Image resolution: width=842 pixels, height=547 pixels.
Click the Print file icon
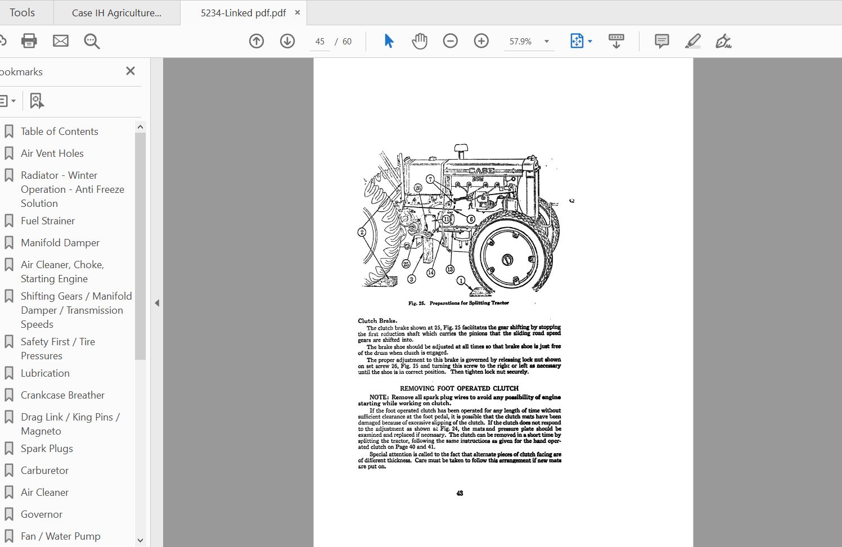(x=29, y=41)
